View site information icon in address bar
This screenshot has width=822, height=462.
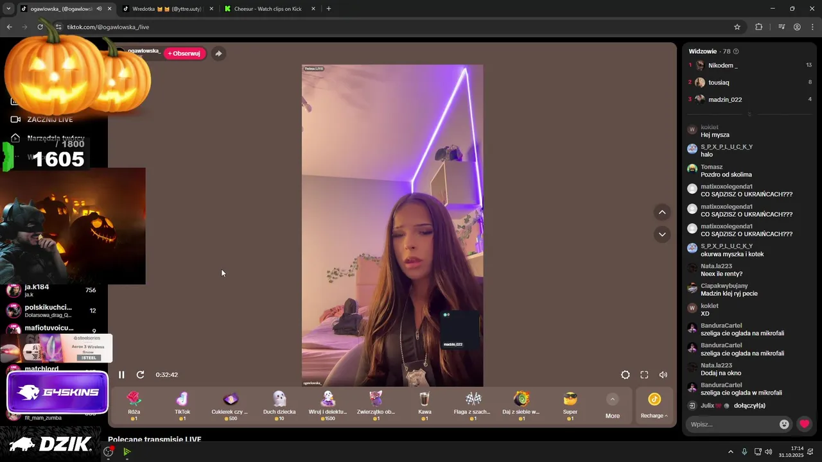point(58,27)
